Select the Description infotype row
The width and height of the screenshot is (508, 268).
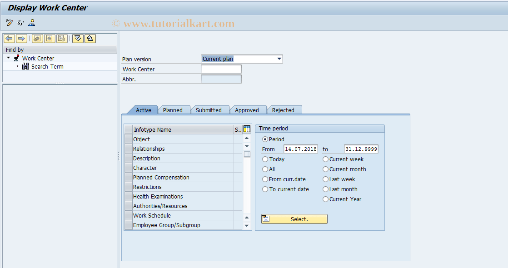(183, 159)
